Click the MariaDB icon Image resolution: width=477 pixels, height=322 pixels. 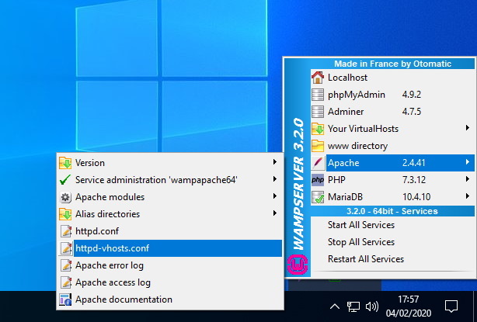coord(317,197)
